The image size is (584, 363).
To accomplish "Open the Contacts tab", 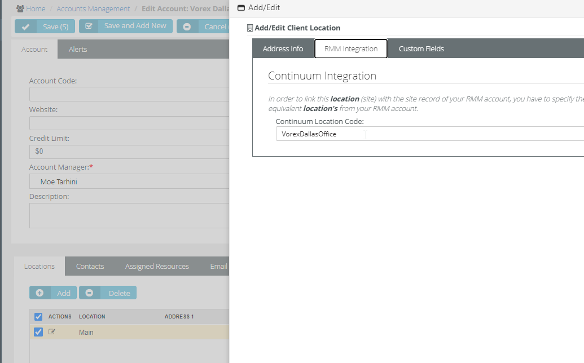I will pyautogui.click(x=90, y=266).
